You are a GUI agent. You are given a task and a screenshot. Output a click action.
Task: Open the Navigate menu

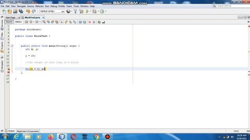(x=21, y=6)
